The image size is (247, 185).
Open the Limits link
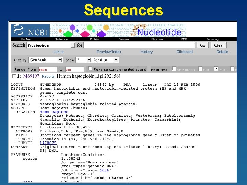pyautogui.click(x=59, y=52)
